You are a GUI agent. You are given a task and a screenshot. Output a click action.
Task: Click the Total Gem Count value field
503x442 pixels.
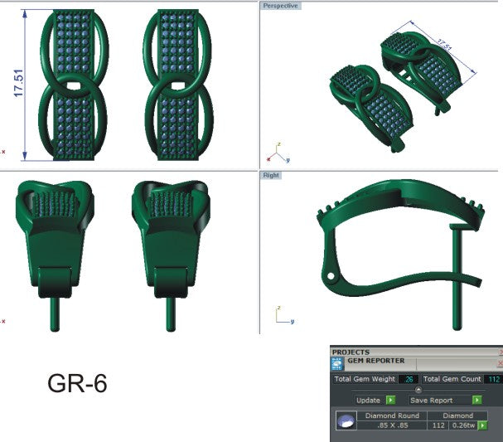coord(494,379)
